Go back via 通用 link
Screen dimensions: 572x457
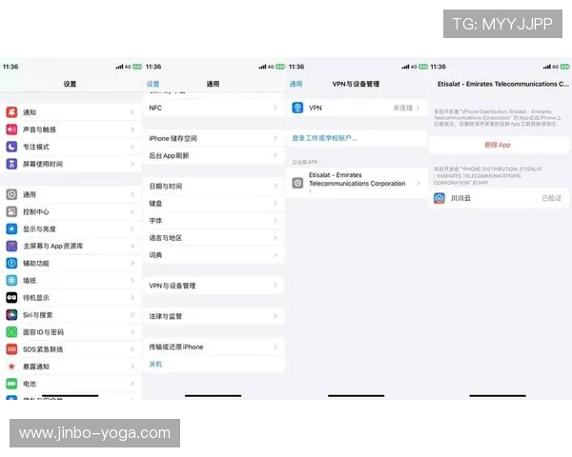[x=296, y=84]
